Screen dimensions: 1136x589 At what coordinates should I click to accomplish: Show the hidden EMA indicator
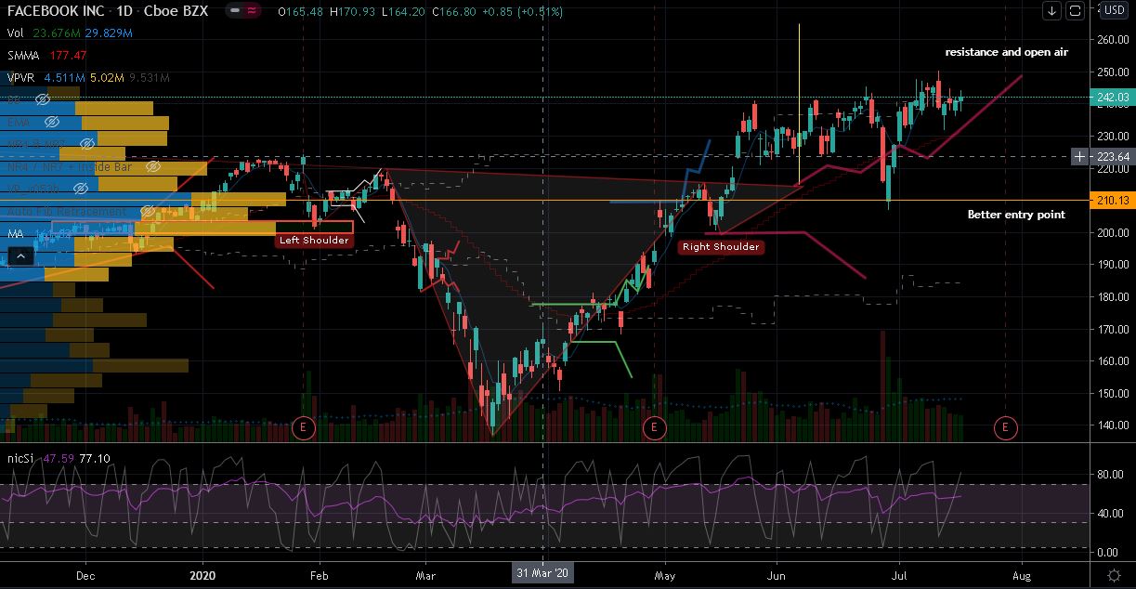point(53,122)
